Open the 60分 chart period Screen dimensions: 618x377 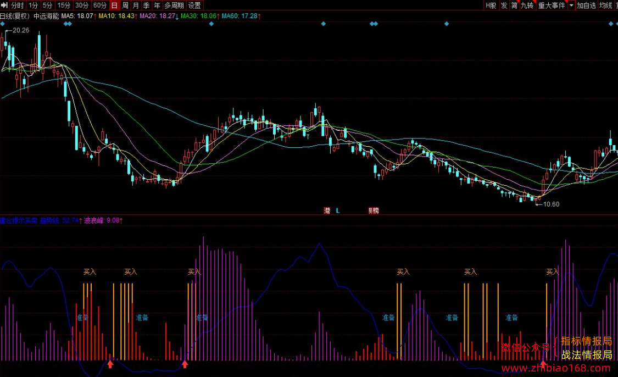click(100, 5)
